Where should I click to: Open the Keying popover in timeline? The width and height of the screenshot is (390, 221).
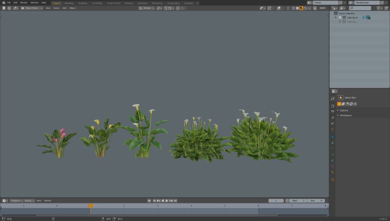tap(29, 201)
